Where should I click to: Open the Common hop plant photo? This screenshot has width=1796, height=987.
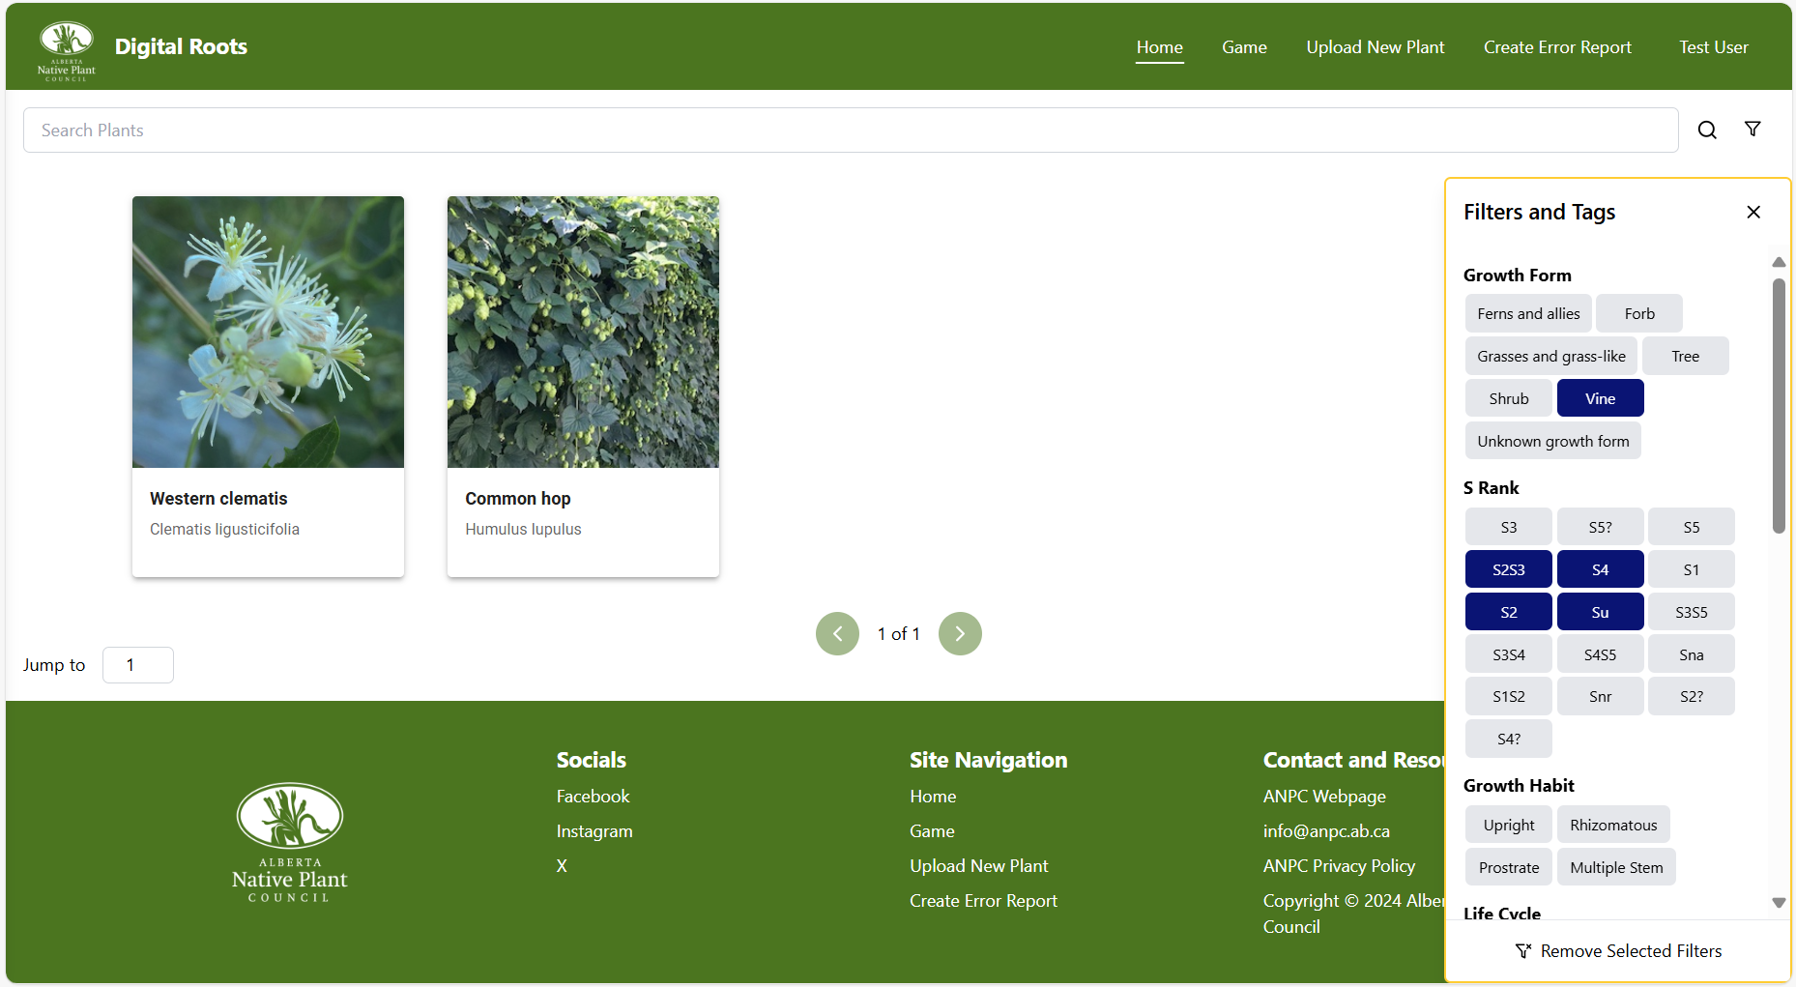[583, 332]
